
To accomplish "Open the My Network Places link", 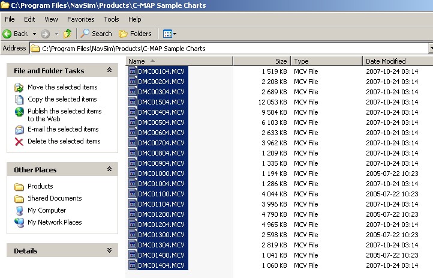I will 55,222.
